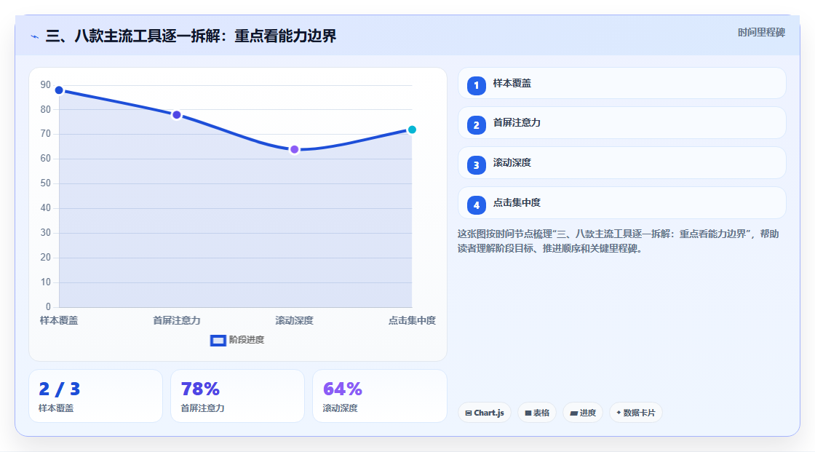Click the 首屏注意力 x-axis label
The height and width of the screenshot is (452, 815).
pos(177,320)
